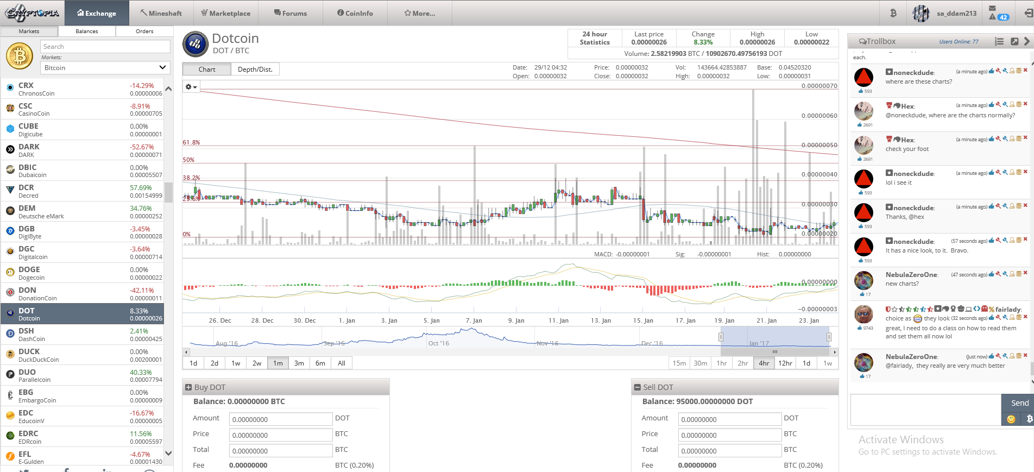Open the emoji smiley picker
The image size is (1034, 472).
point(1011,419)
